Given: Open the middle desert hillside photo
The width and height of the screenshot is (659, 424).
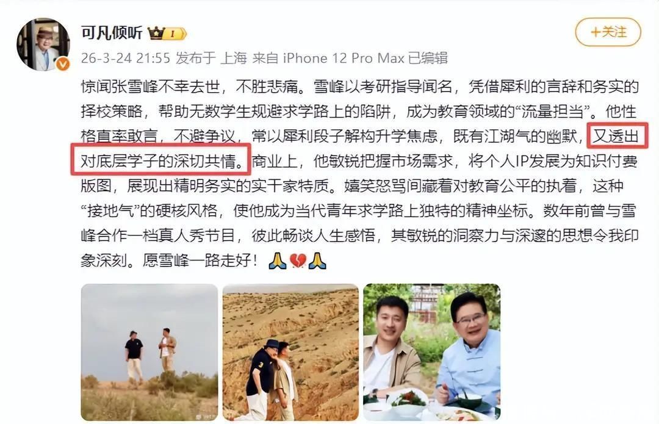Looking at the screenshot, I should click(290, 352).
